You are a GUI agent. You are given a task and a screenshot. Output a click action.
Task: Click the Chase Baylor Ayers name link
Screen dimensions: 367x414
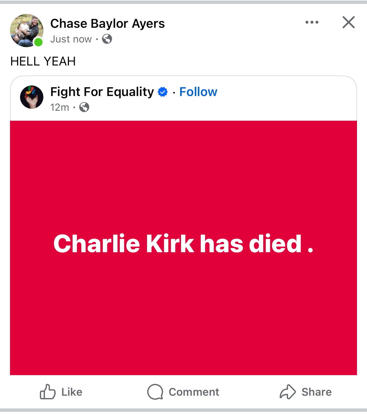[107, 24]
